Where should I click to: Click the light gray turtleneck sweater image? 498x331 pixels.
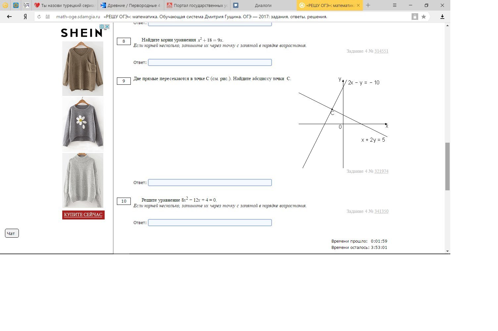(x=83, y=180)
